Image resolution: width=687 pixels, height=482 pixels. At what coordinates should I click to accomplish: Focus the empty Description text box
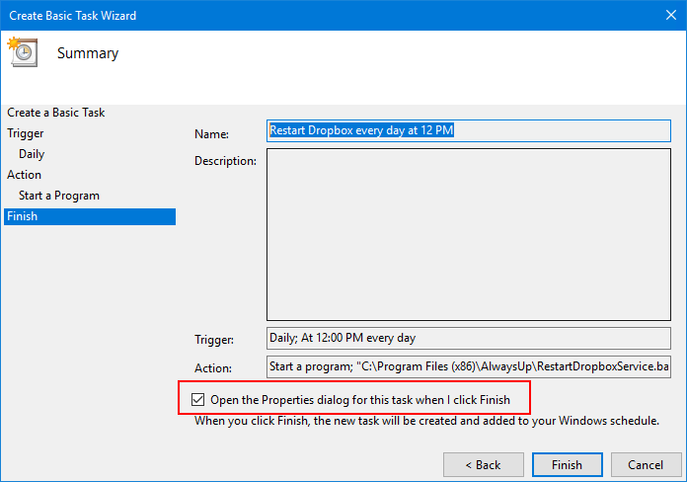[x=469, y=235]
